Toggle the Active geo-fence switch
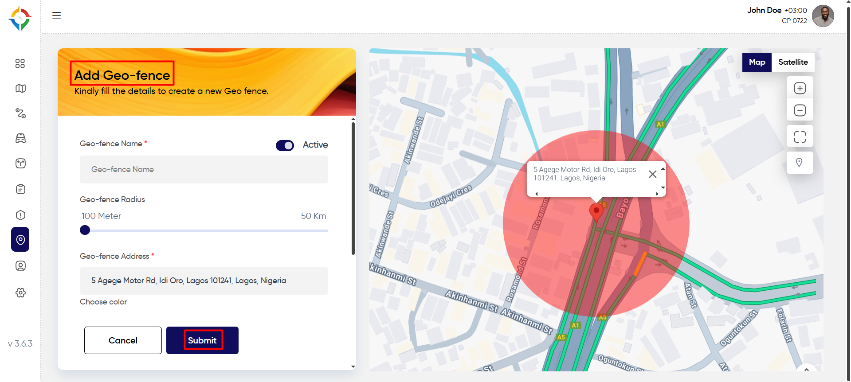The image size is (851, 382). pos(285,145)
